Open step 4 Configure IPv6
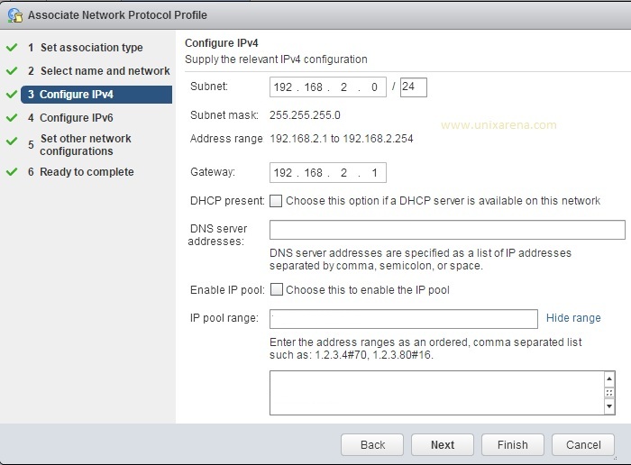The image size is (631, 465). (x=70, y=117)
